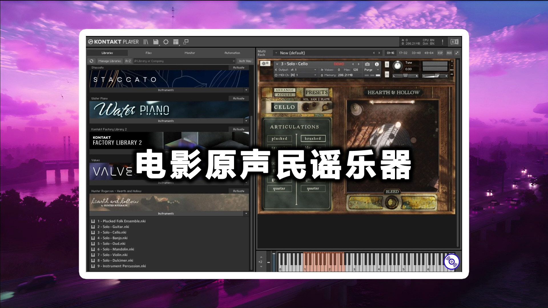Open 1 - Plucked Folk Ensemble.nki
The height and width of the screenshot is (308, 548).
(x=121, y=221)
